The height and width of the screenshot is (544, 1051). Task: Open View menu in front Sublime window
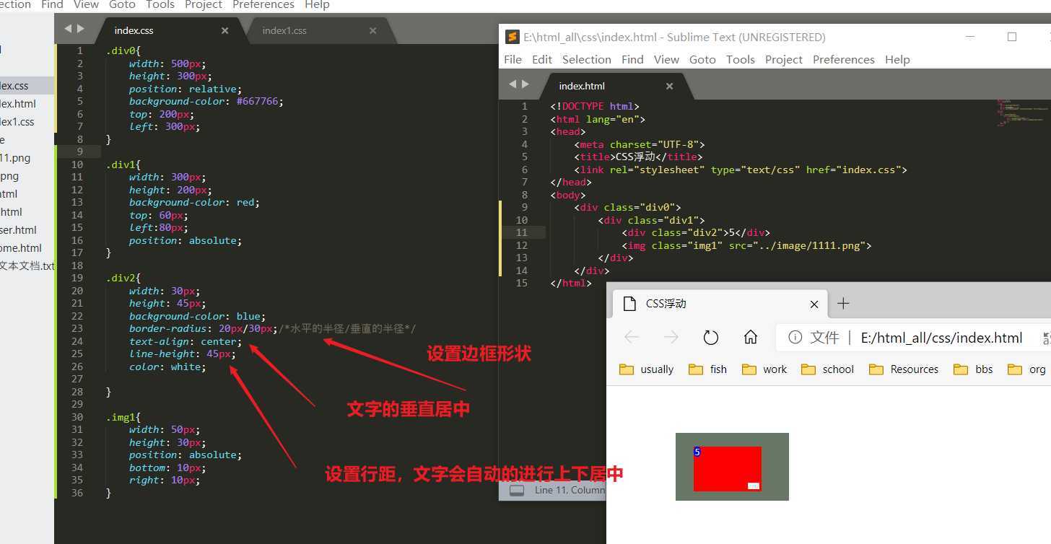point(666,60)
